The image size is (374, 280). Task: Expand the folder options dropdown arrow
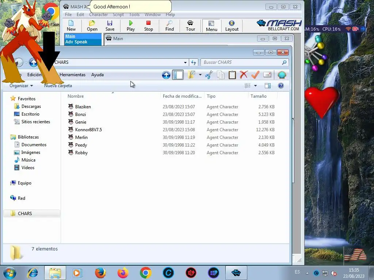200,75
